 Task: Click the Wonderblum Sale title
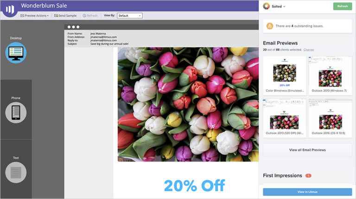(44, 6)
